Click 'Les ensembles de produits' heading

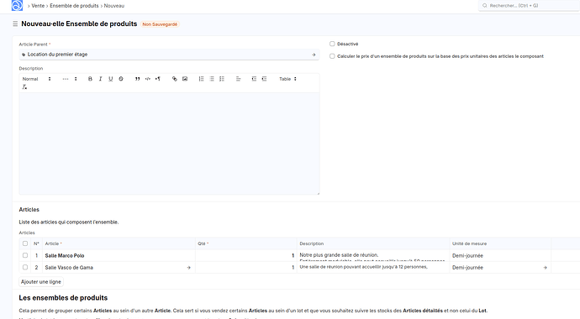[63, 298]
